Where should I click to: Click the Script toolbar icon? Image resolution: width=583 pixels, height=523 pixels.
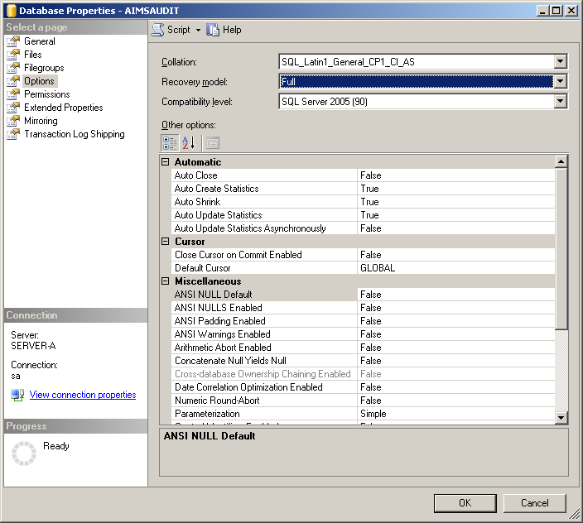[x=157, y=30]
